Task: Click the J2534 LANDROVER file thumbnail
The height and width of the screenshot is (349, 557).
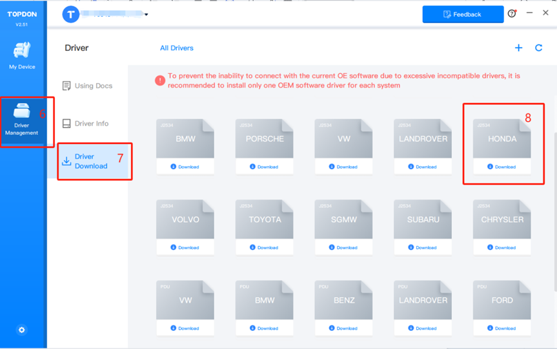Action: (x=423, y=138)
